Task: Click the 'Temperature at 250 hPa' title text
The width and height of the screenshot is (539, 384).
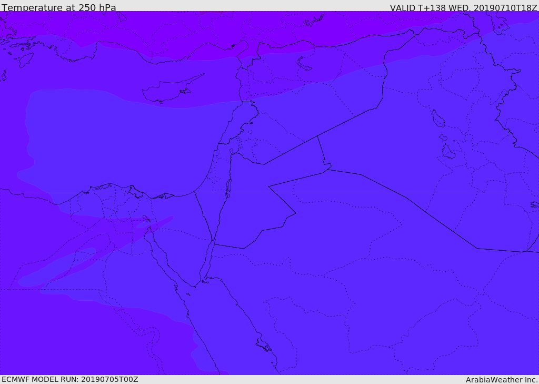Action: click(59, 7)
